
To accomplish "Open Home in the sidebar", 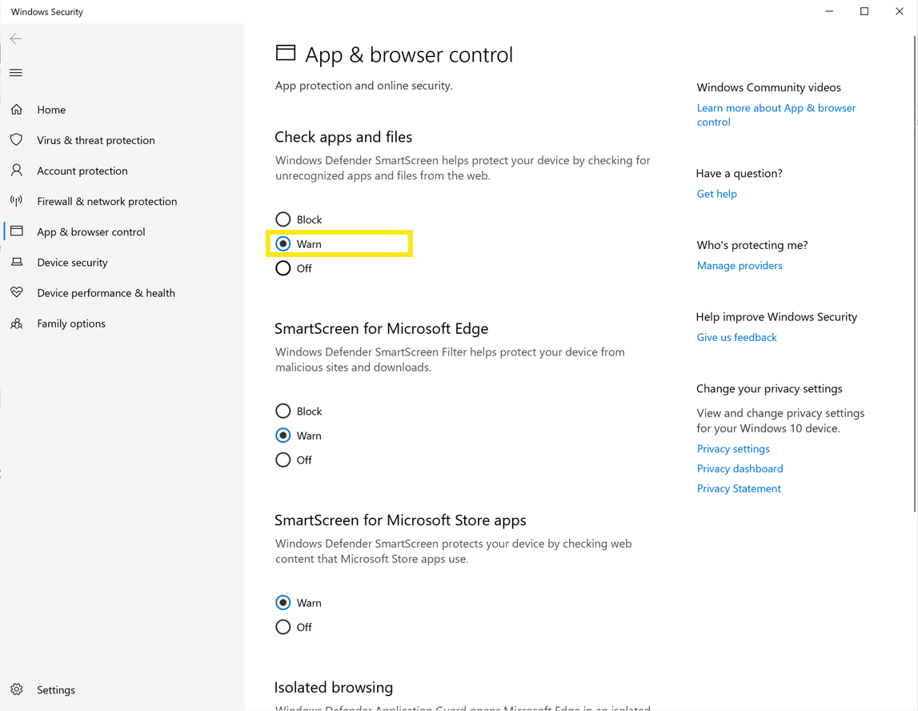I will 51,110.
